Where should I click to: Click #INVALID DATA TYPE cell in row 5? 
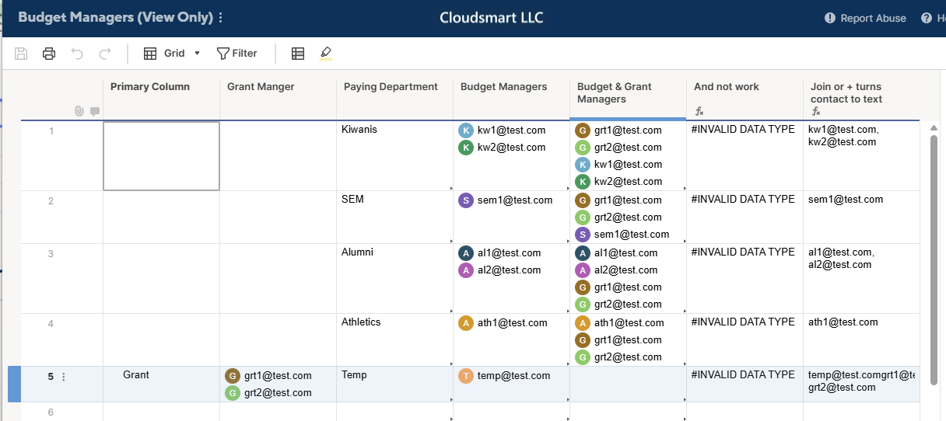(x=745, y=384)
